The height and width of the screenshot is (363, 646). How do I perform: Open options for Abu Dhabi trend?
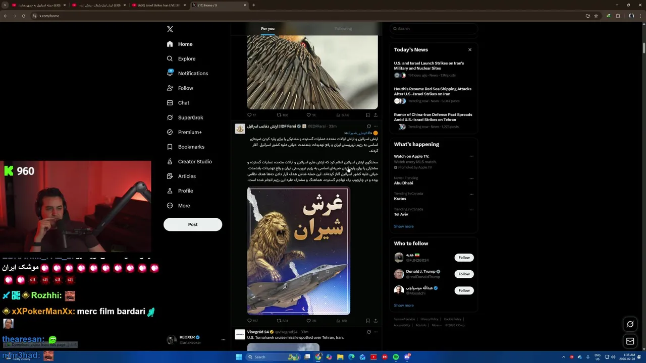click(x=471, y=178)
